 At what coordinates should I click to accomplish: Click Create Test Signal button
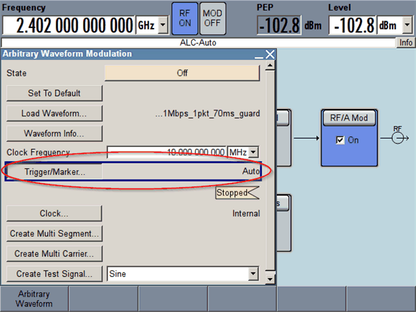tap(55, 273)
